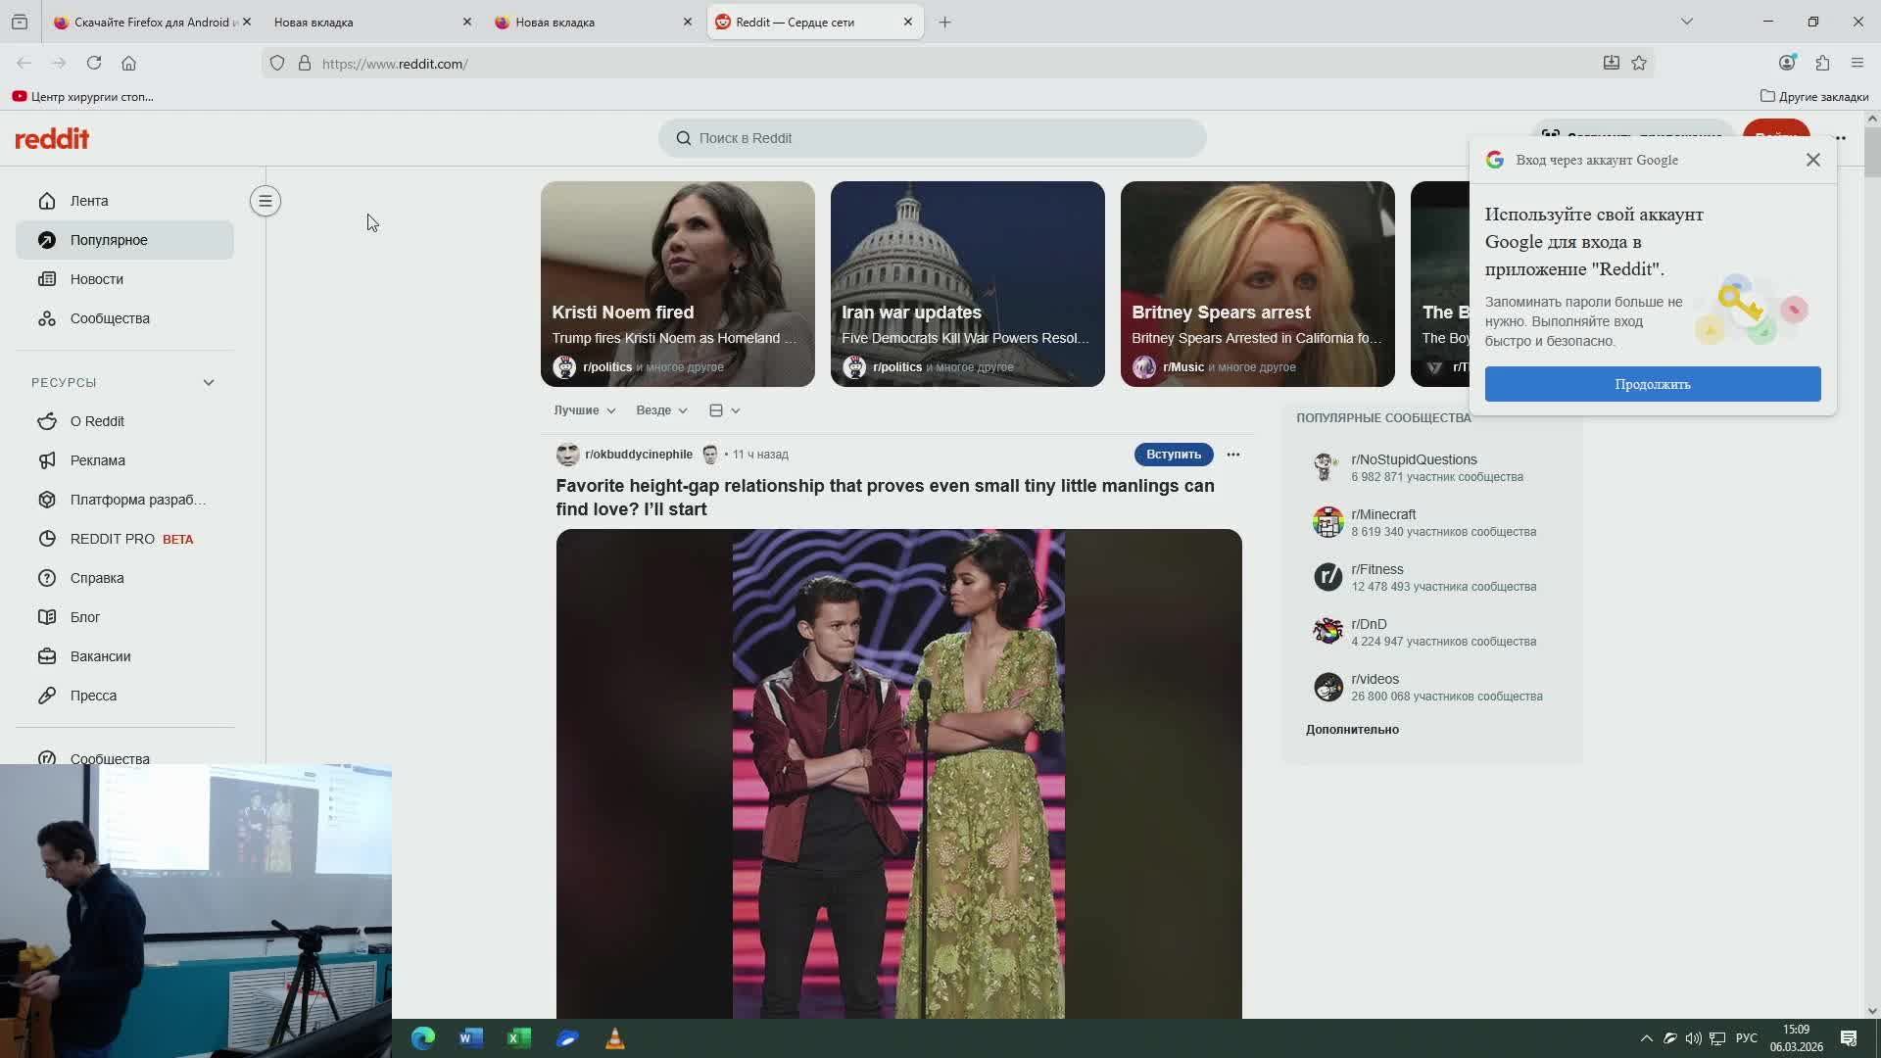Image resolution: width=1881 pixels, height=1058 pixels.
Task: Open Другие закладки folder
Action: pos(1814,96)
